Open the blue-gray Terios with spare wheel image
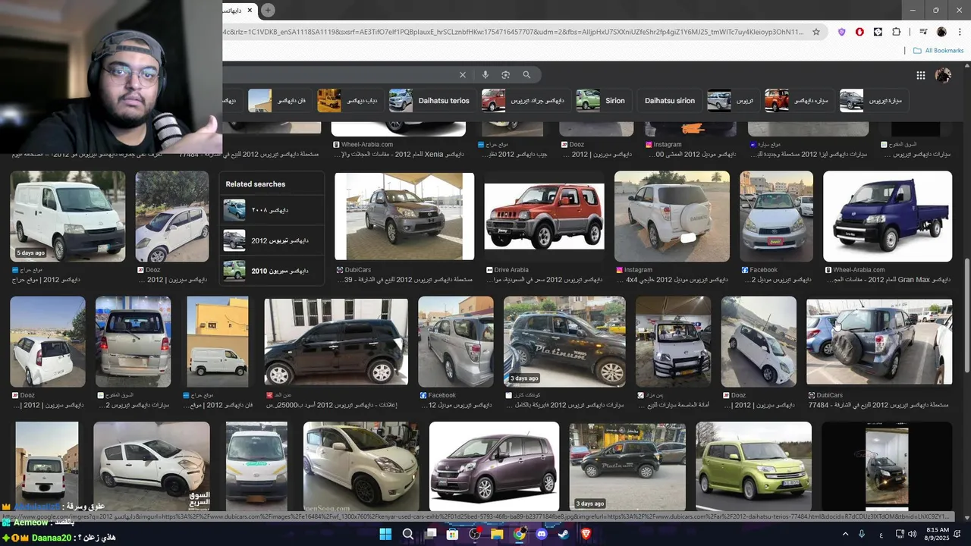Screen dimensions: 971x546 (x=879, y=341)
